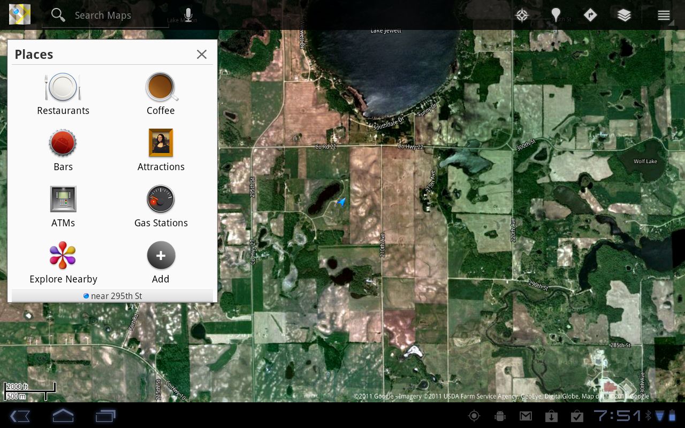Open the recent apps button
Viewport: 685px width, 428px height.
(x=106, y=416)
